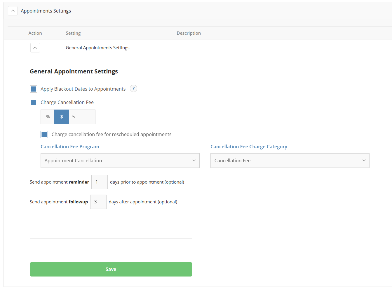This screenshot has width=392, height=287.
Task: Open the Cancellation Fee Charge Category dropdown
Action: (290, 161)
